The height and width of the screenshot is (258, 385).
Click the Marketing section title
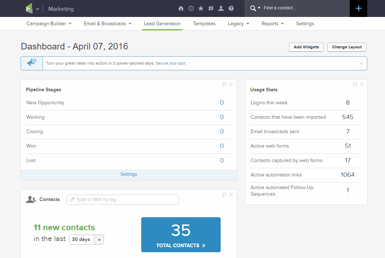coord(61,9)
